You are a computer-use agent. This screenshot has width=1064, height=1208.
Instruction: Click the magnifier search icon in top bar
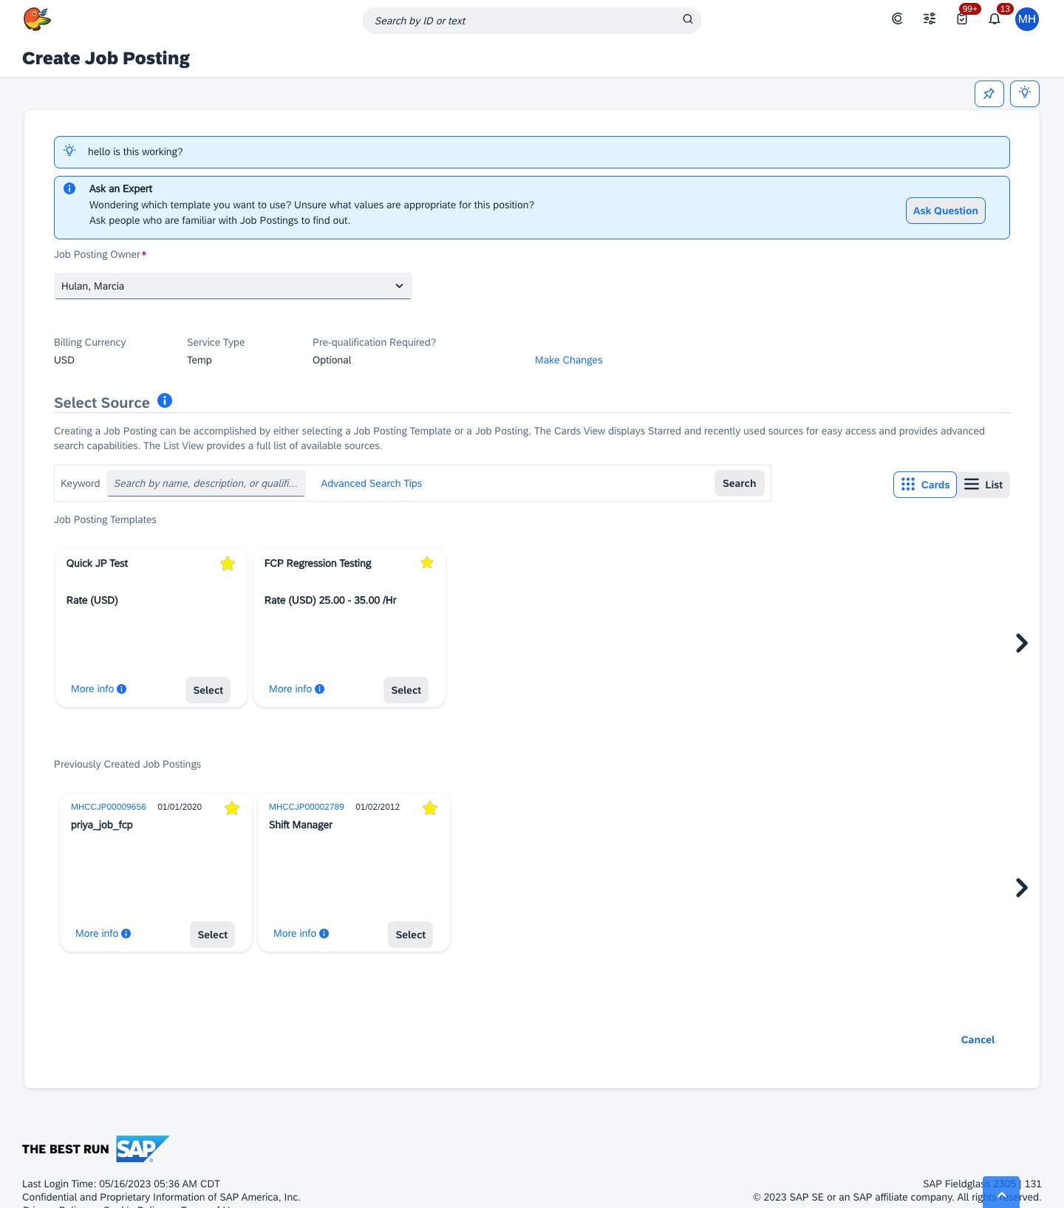pos(688,19)
